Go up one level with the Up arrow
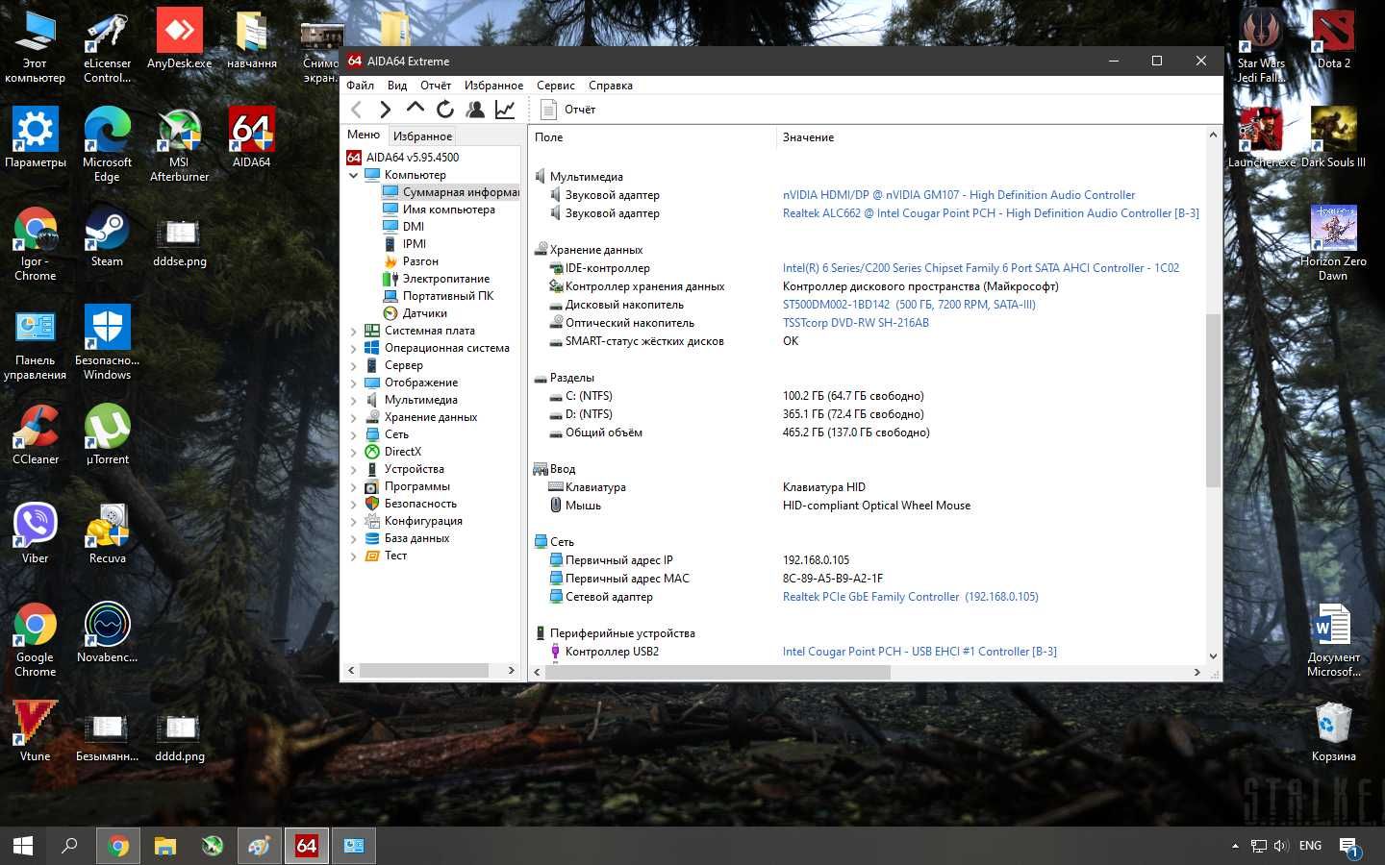 (x=415, y=109)
